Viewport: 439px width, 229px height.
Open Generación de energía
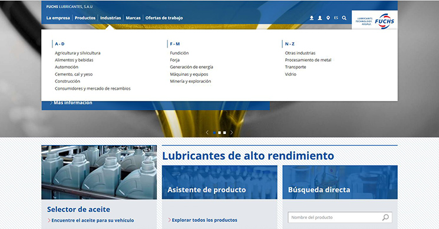192,67
